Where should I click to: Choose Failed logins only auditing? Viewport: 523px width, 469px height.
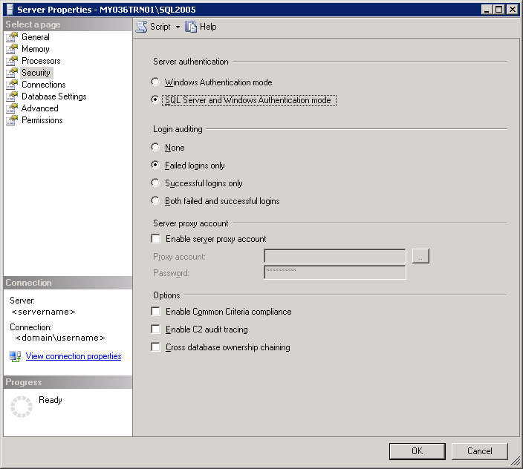coord(155,165)
